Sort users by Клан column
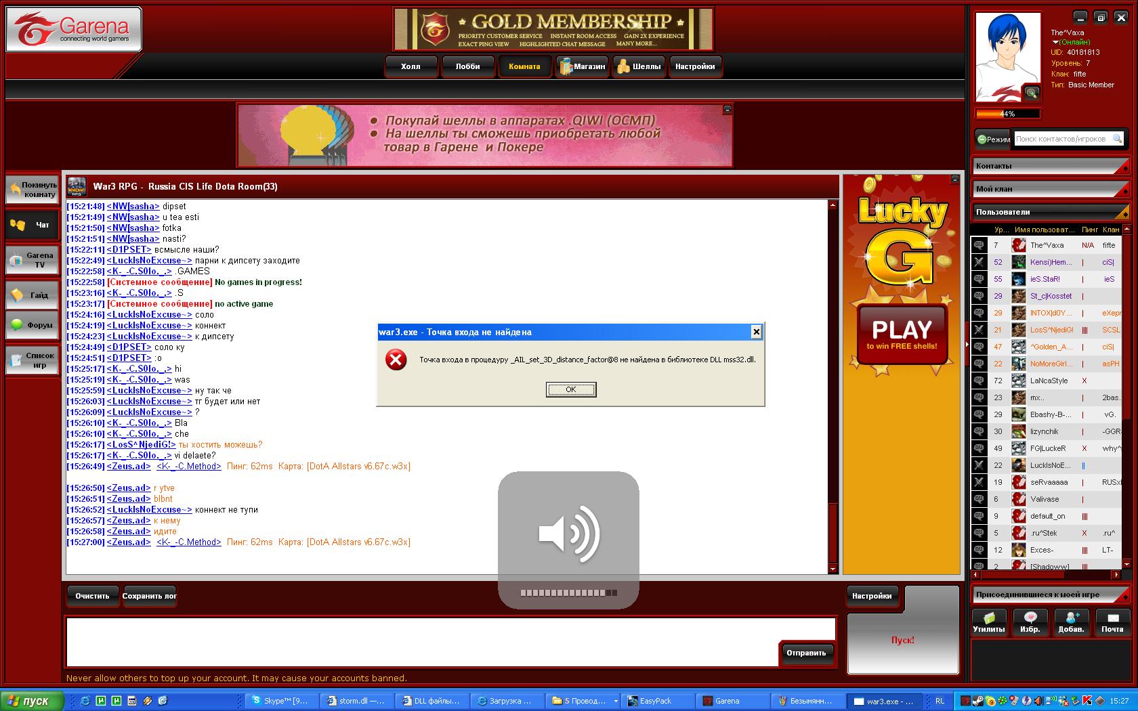Screen dimensions: 1138x711 coord(1111,230)
